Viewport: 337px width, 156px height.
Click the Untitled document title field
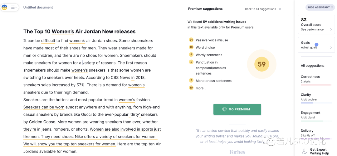(38, 8)
